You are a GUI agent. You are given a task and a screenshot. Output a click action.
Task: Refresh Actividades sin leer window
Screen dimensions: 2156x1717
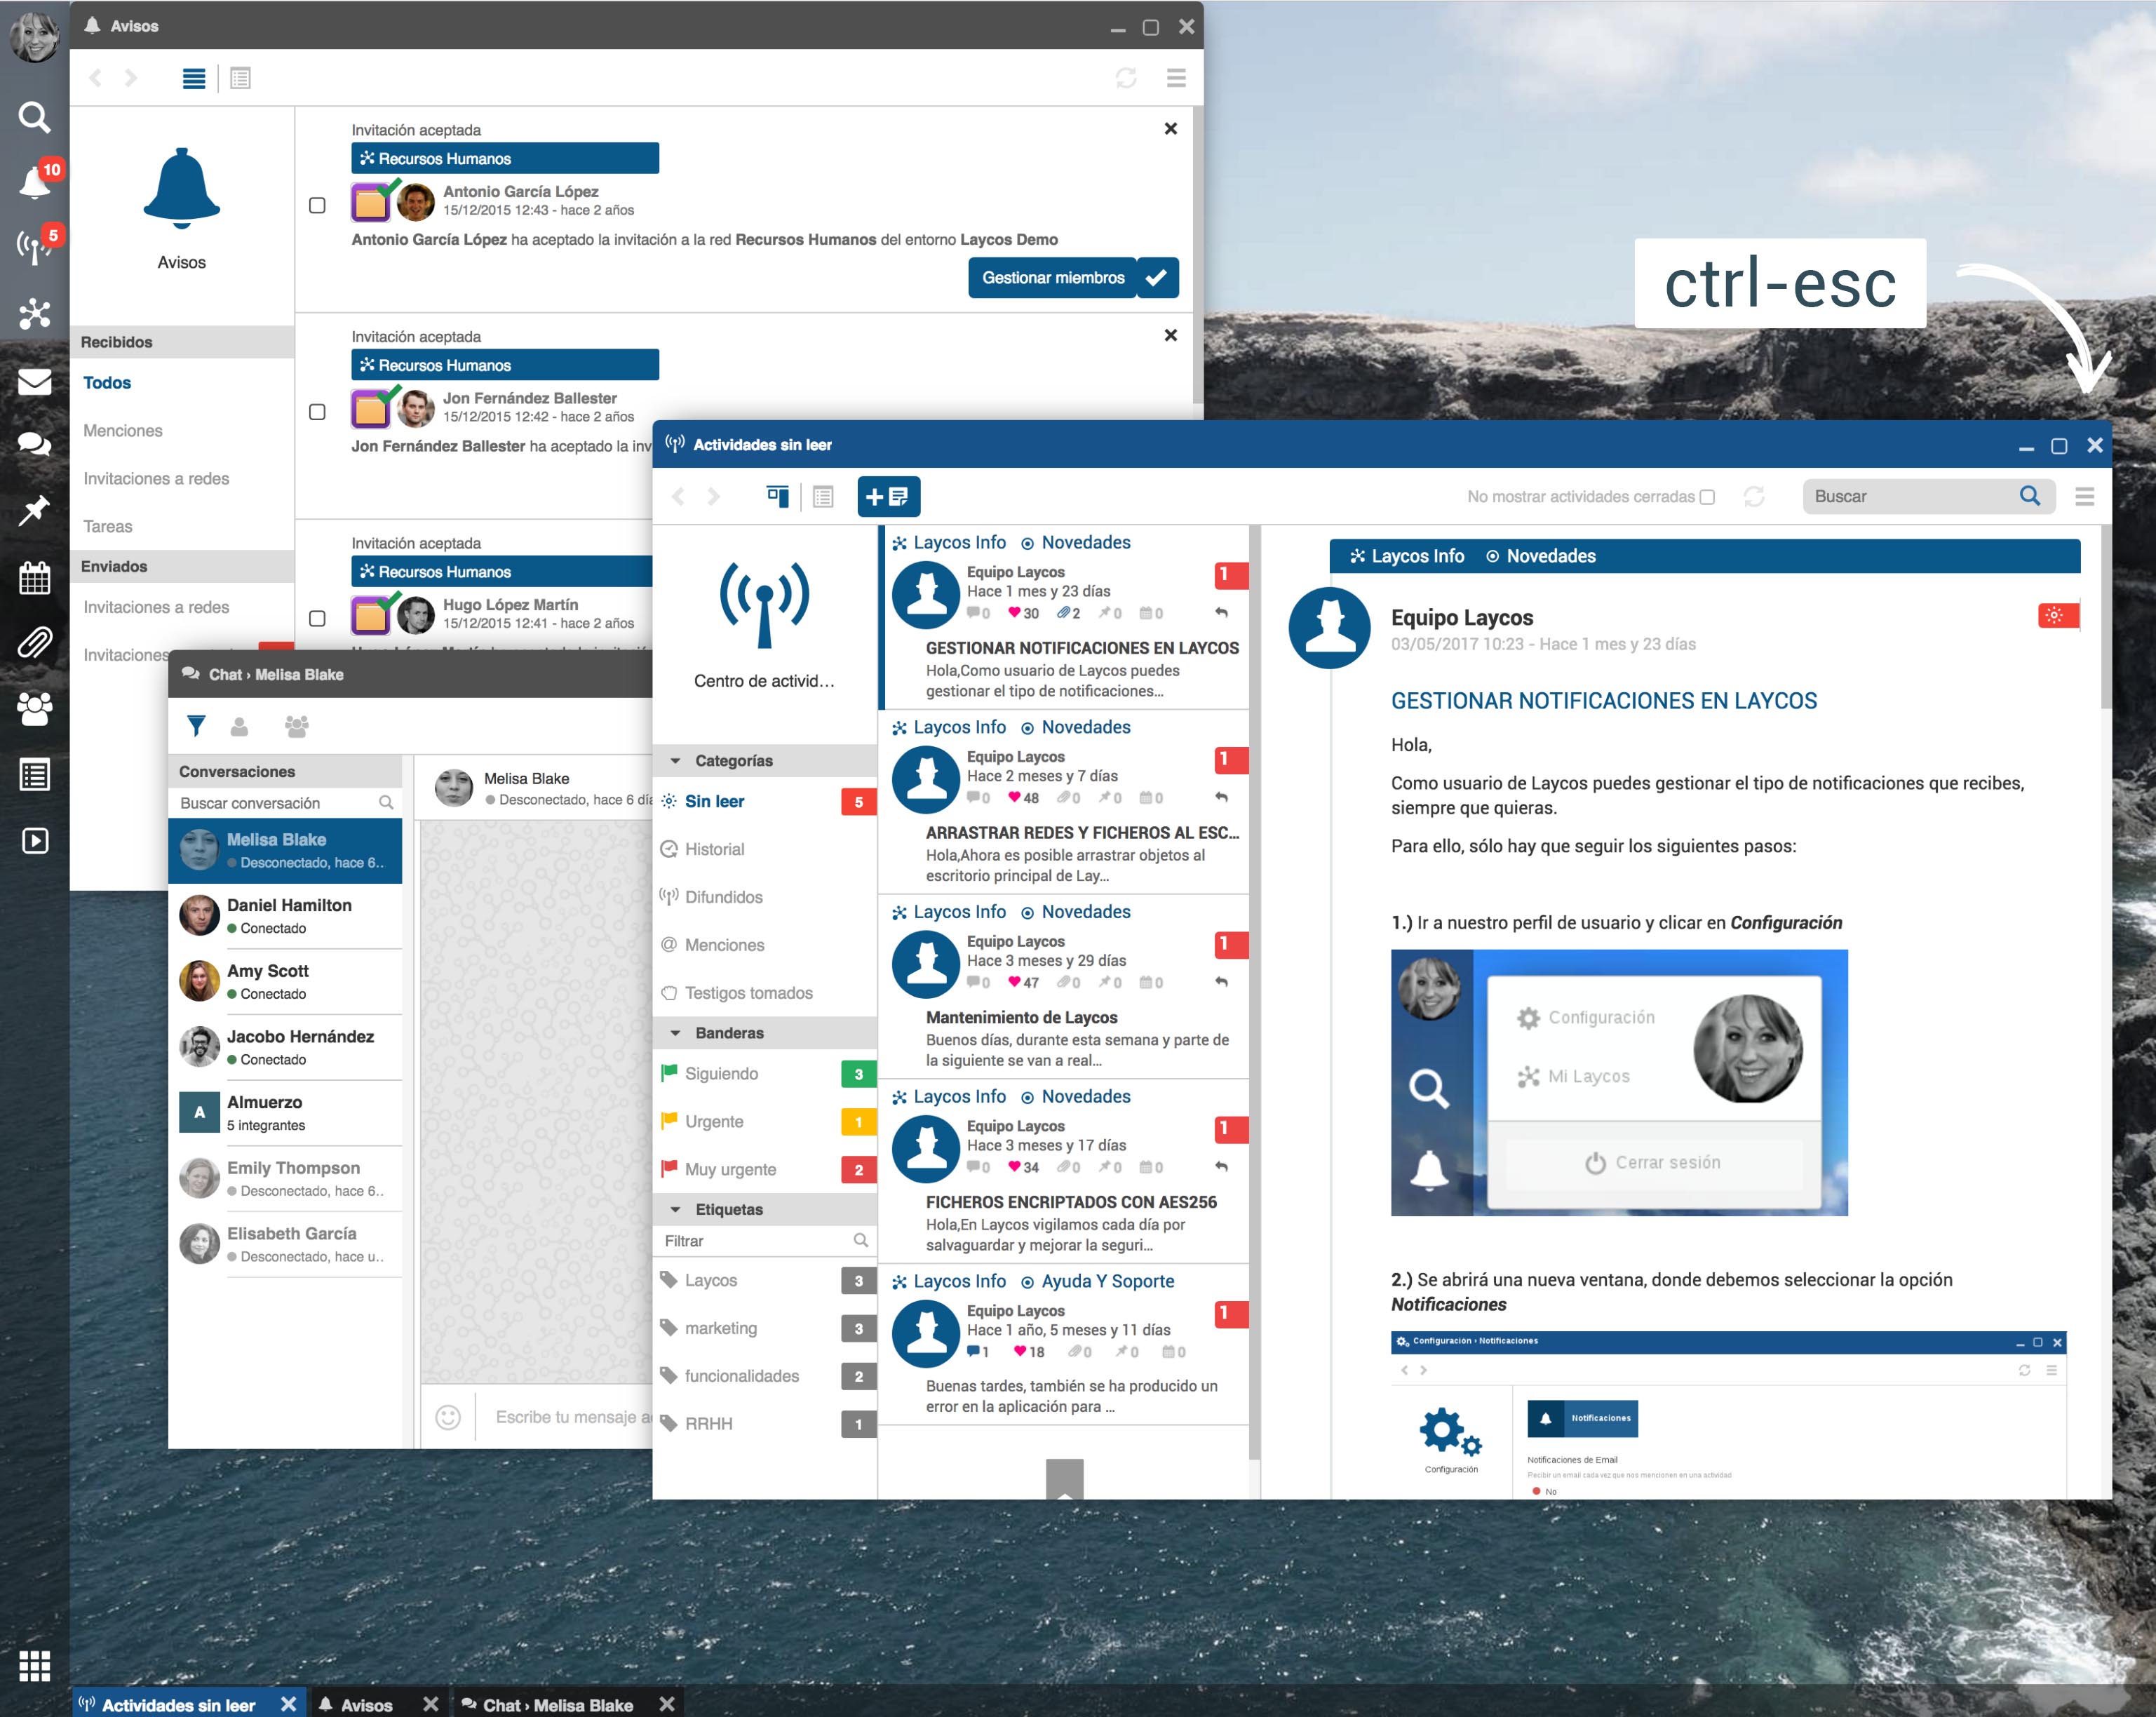pos(1754,496)
